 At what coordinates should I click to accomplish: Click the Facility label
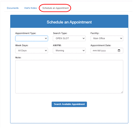tap(95, 33)
